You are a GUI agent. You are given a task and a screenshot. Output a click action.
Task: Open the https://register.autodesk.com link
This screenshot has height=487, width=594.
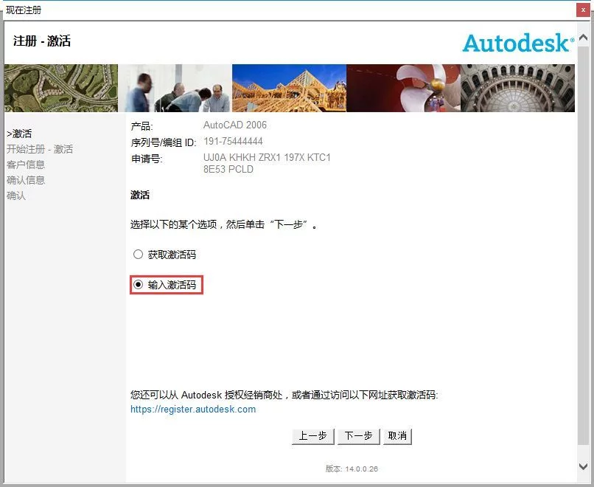pyautogui.click(x=193, y=410)
